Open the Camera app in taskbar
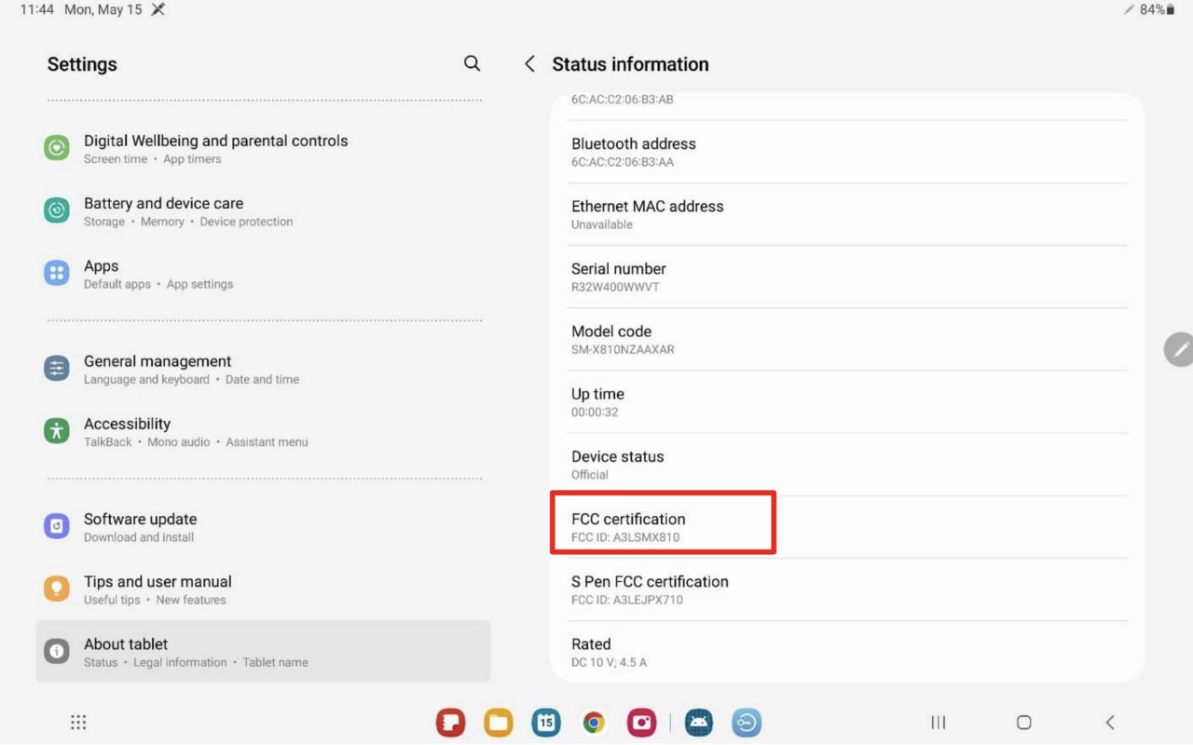 [x=641, y=723]
